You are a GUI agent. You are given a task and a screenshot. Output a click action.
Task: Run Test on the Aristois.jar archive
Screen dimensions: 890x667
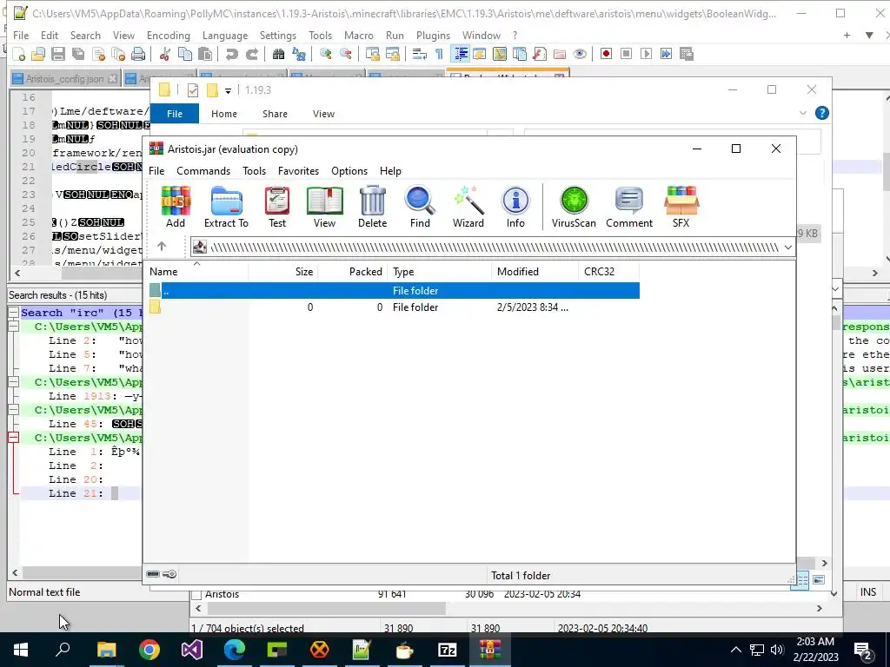click(277, 207)
